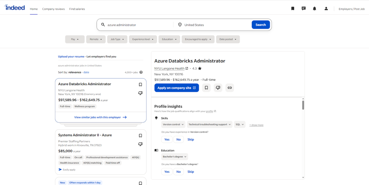Open the Date posted filter dropdown

pyautogui.click(x=228, y=40)
